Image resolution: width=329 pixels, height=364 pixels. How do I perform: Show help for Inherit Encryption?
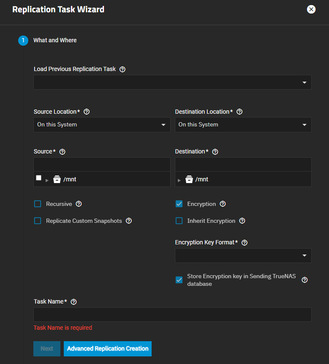click(x=242, y=221)
